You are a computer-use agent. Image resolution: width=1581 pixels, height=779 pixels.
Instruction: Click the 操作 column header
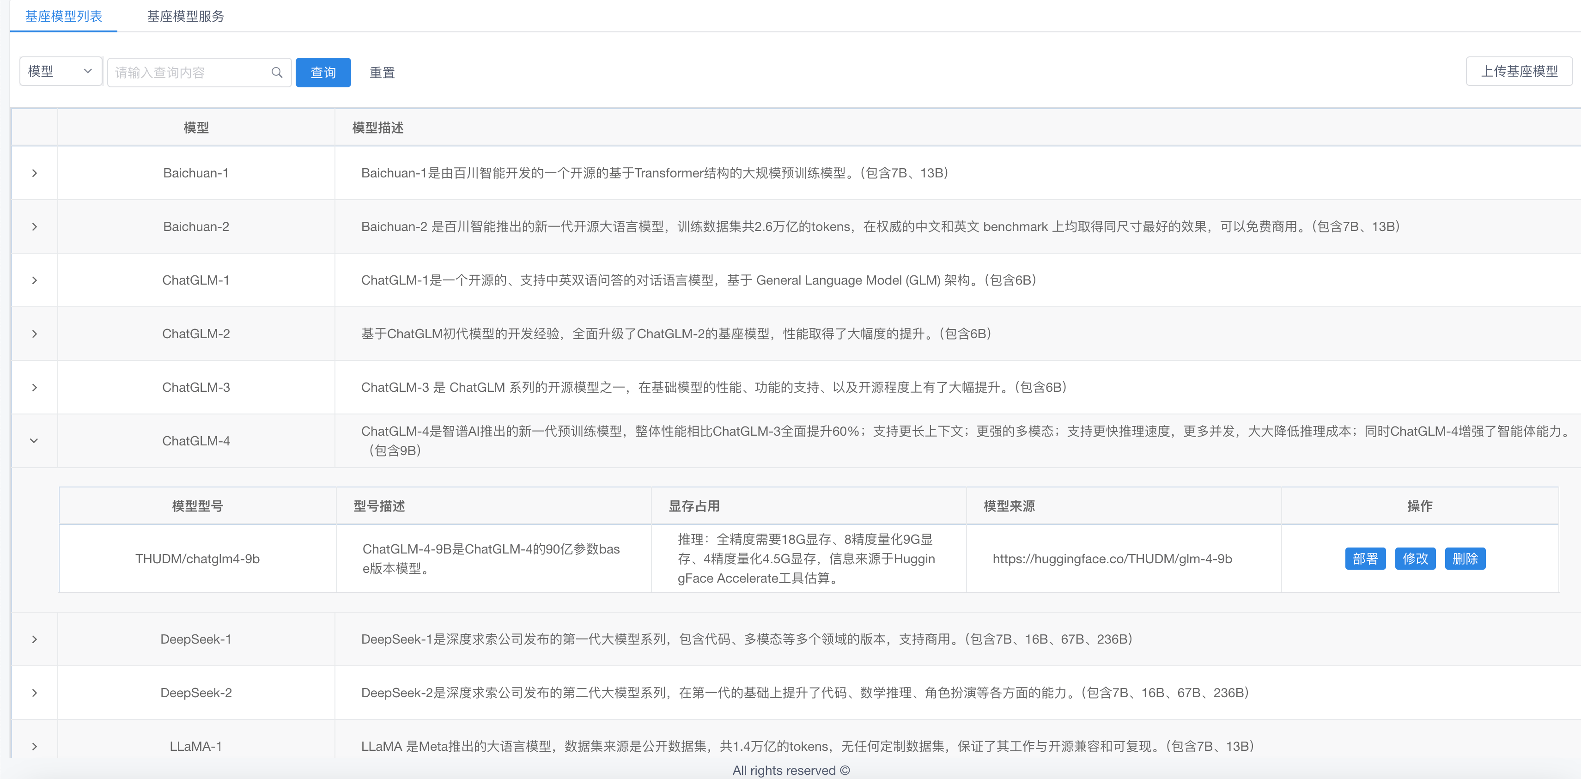coord(1420,506)
